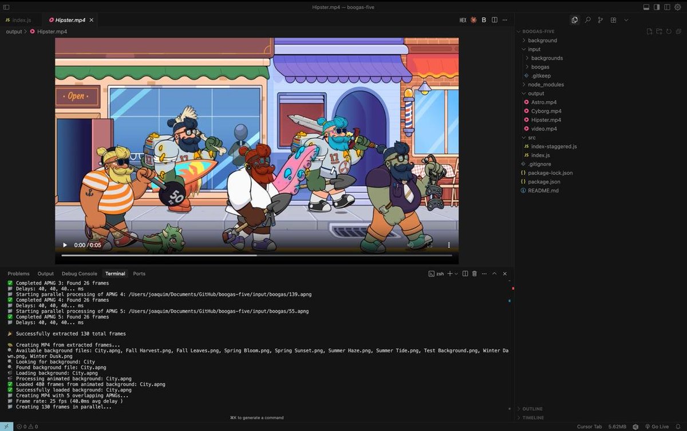Play the Hipster.mp4 video preview
Screen dimensions: 687x431
point(65,245)
